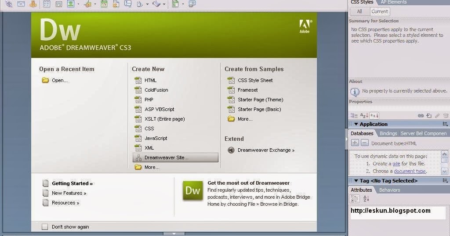Select the Databases tab
This screenshot has width=450, height=236.
point(362,133)
